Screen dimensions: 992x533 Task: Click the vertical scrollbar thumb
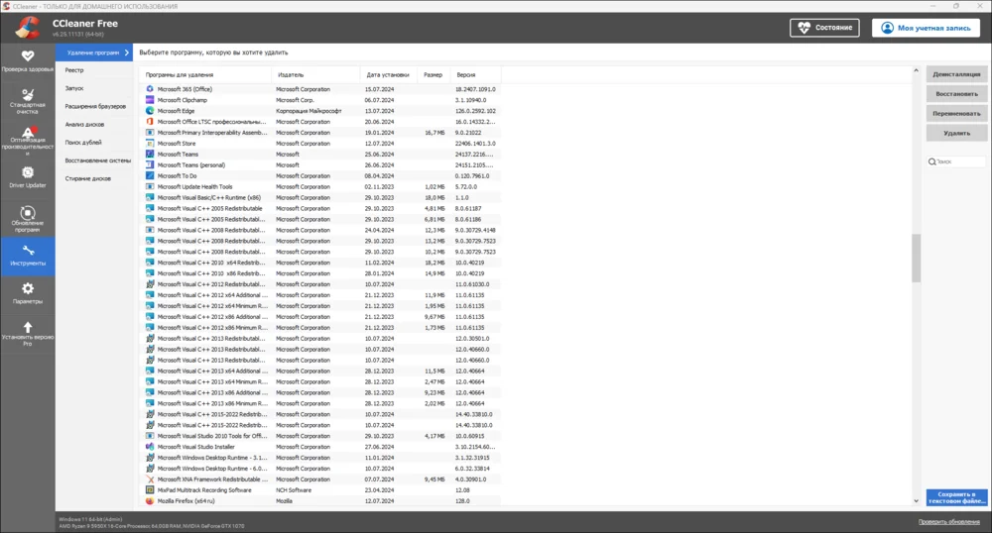(x=916, y=258)
